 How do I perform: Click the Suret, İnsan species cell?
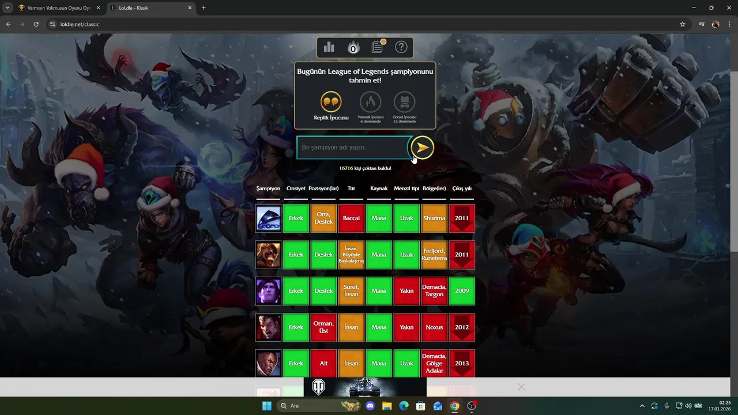[351, 291]
